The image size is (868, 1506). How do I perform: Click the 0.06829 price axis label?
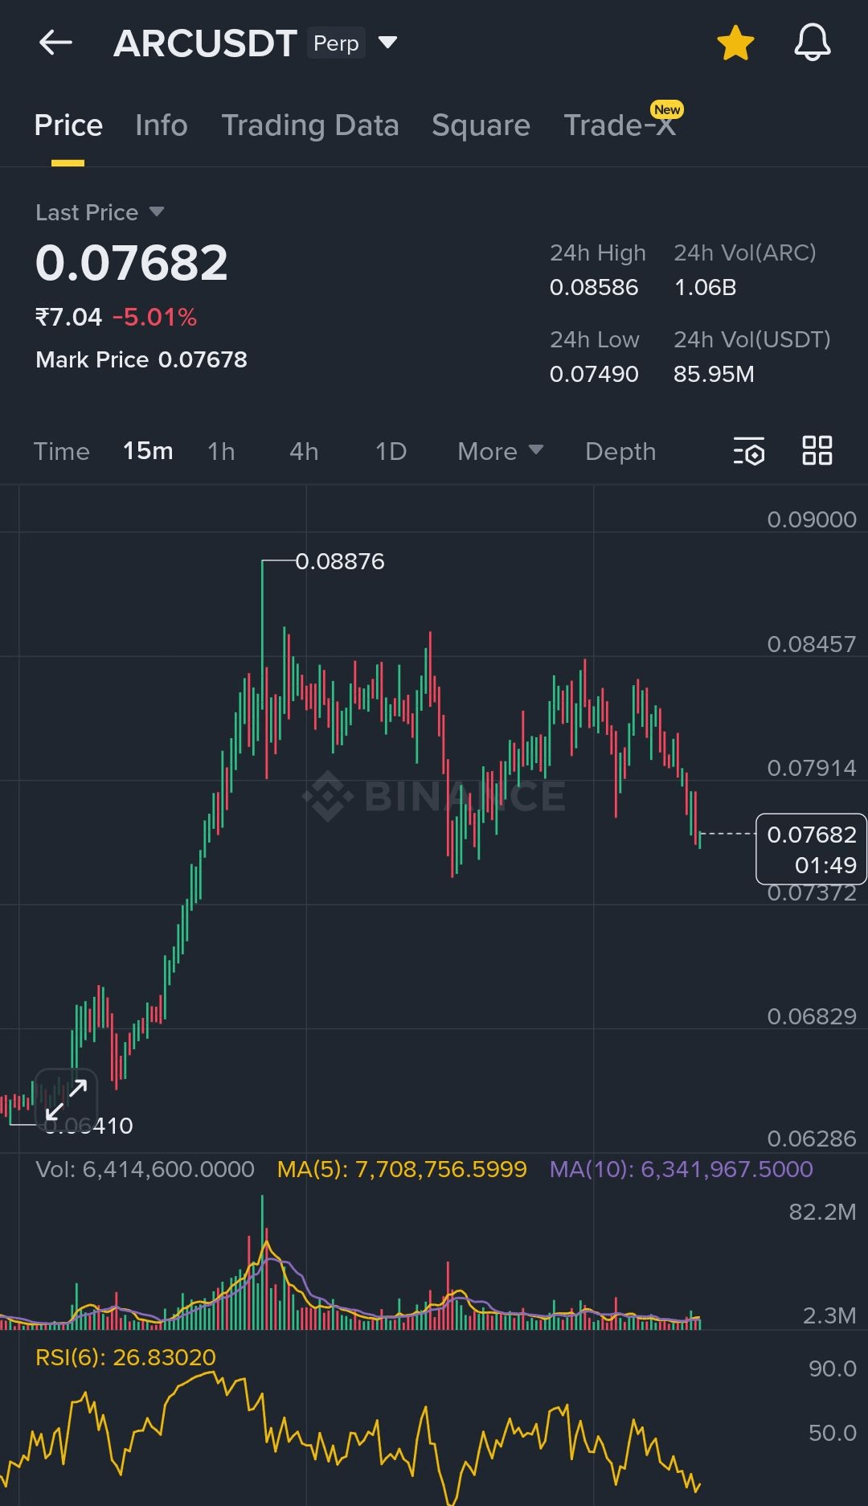(812, 1016)
